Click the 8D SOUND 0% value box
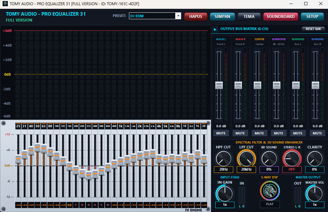 point(269,169)
